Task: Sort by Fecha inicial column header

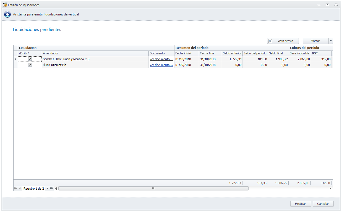Action: tap(187, 53)
